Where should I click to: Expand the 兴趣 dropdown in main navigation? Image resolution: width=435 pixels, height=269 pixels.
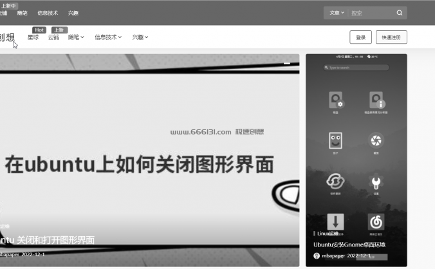(x=140, y=37)
